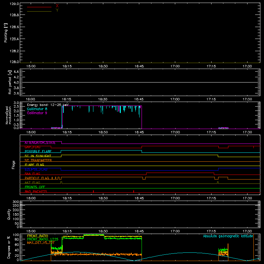The image size is (264, 264).
Task: Click the Pointing axis title
Action: pyautogui.click(x=6, y=33)
